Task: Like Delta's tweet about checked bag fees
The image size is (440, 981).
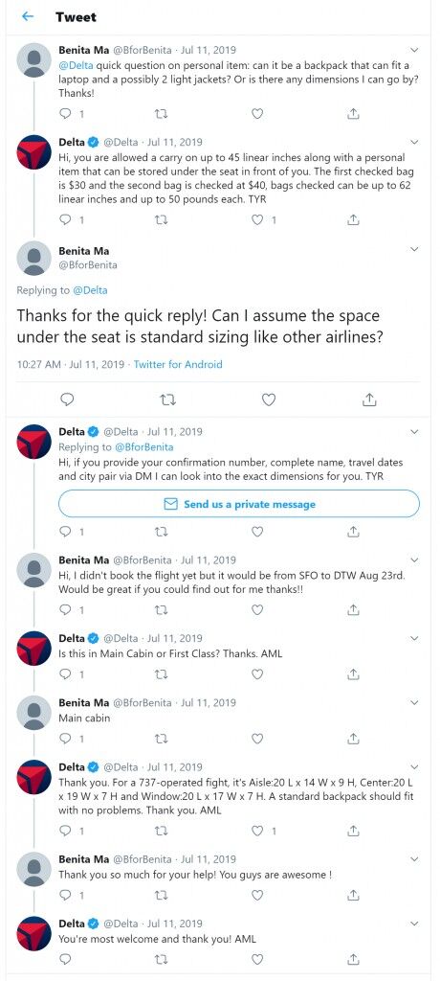Action: pyautogui.click(x=257, y=219)
